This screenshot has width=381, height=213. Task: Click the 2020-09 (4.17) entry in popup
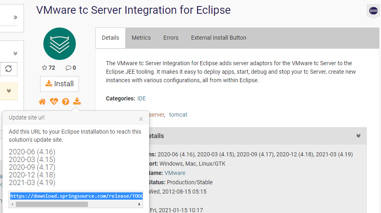(x=32, y=167)
